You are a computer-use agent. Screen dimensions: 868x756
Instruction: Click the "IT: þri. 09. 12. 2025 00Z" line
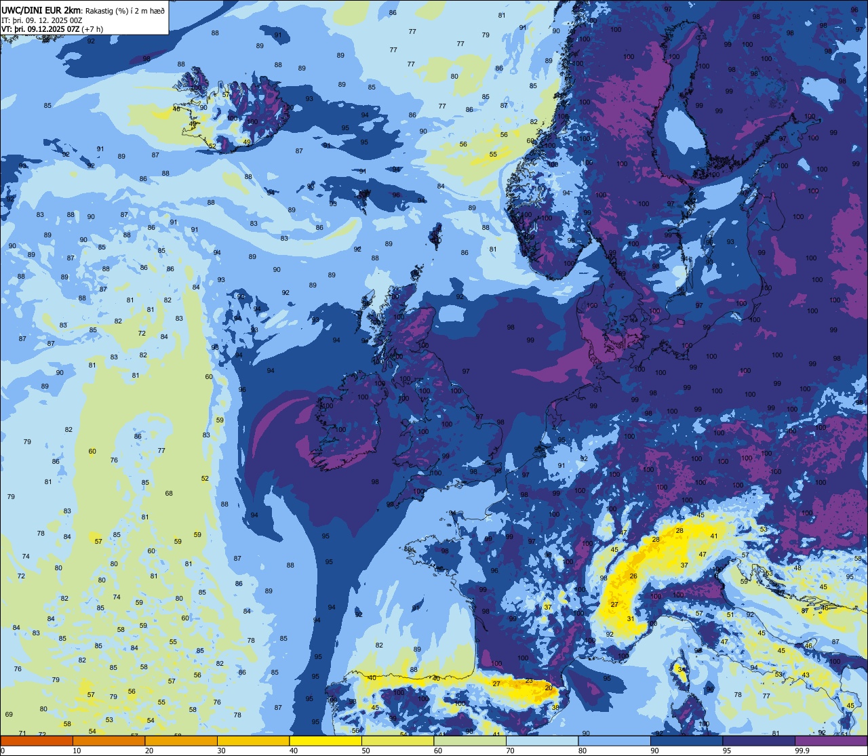point(42,20)
